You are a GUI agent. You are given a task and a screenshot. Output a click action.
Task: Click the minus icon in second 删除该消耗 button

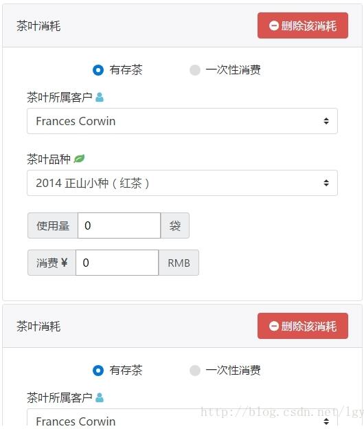pyautogui.click(x=273, y=326)
